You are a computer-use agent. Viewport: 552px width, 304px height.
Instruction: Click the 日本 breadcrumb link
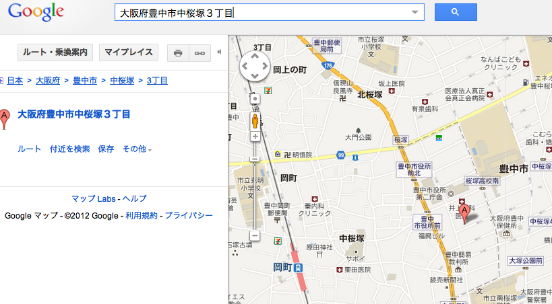(15, 81)
